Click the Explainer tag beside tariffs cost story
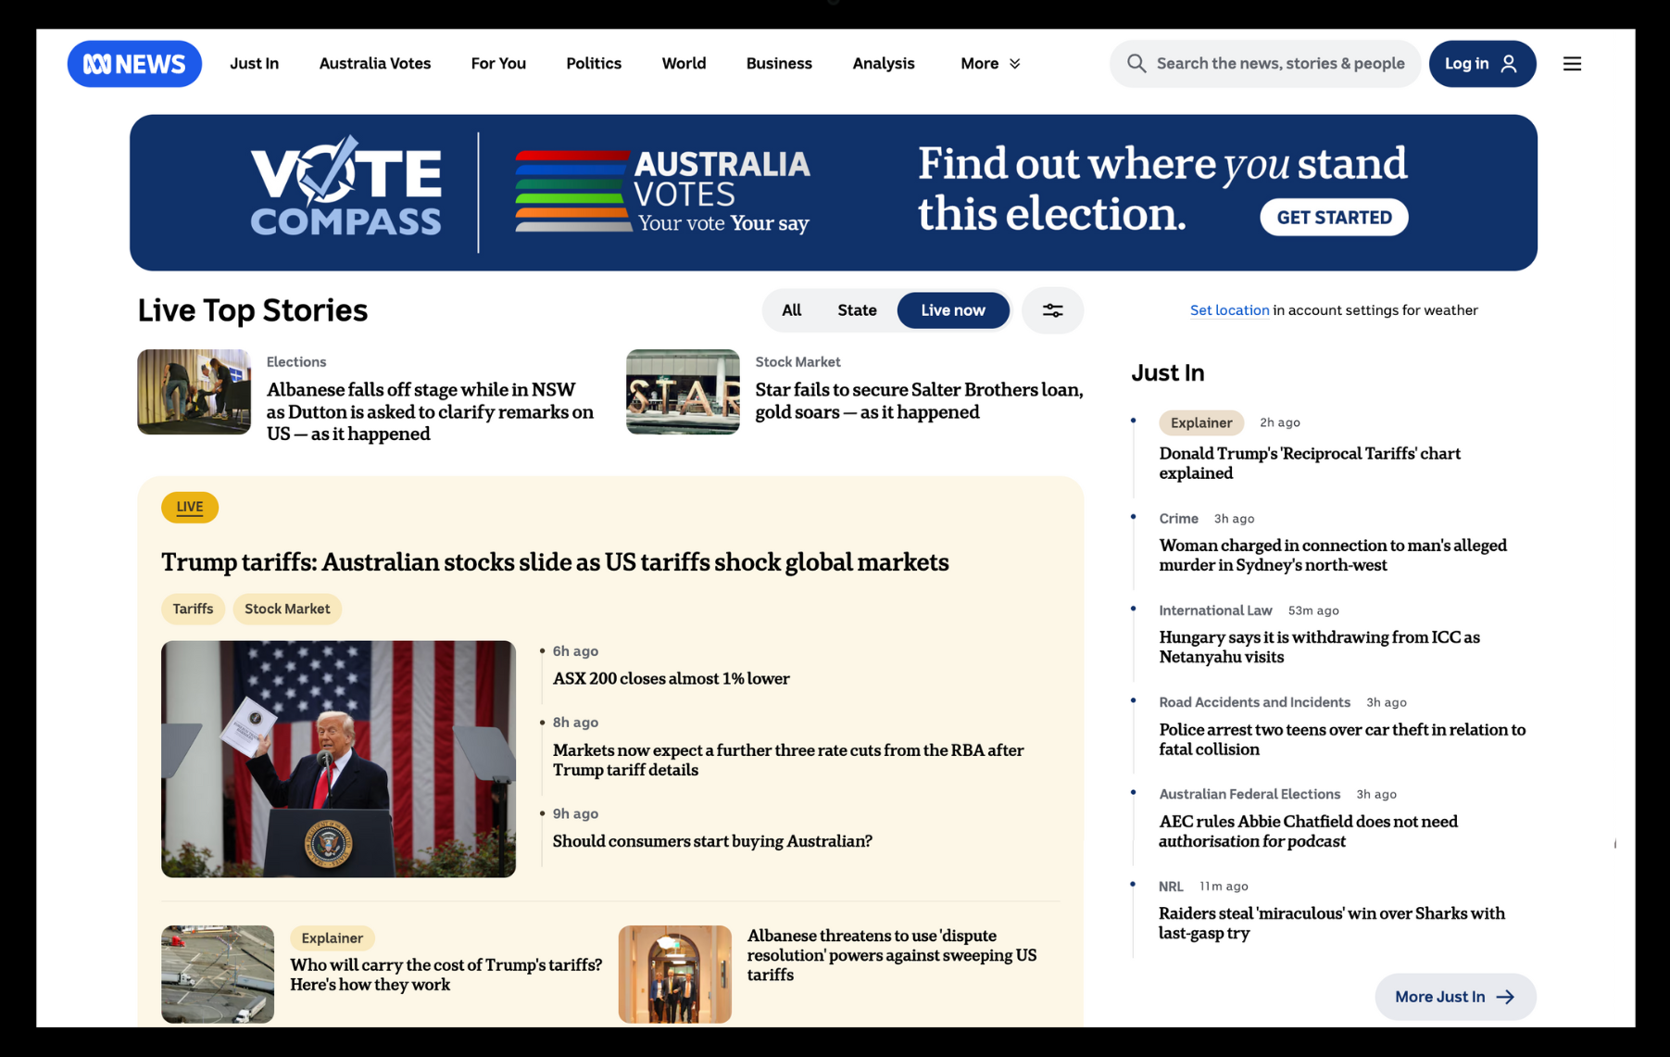1670x1057 pixels. pos(333,938)
